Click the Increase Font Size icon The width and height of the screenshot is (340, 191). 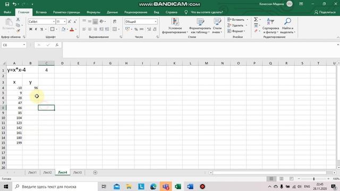[x=70, y=22]
